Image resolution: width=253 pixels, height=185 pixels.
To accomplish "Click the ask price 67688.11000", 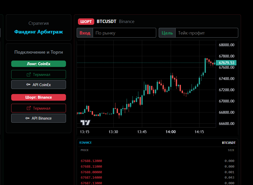I will point(91,166).
